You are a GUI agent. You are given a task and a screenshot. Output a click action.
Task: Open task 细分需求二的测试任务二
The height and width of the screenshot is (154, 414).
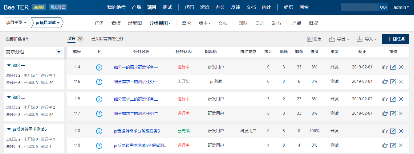coord(136,114)
